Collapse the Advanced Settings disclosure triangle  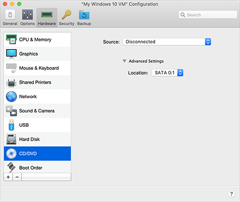coord(125,61)
